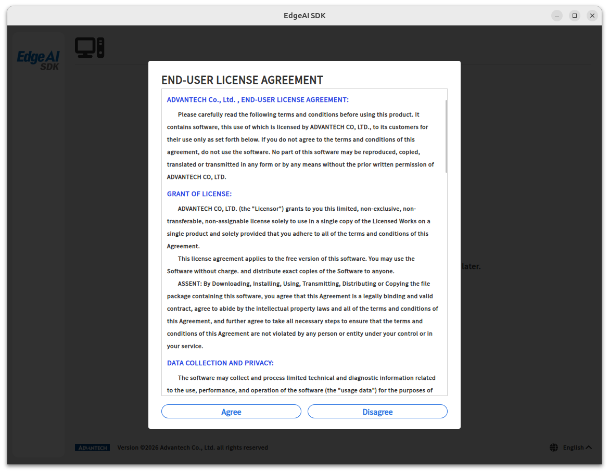Click the copyright version text in footer
The height and width of the screenshot is (473, 609).
click(x=193, y=448)
